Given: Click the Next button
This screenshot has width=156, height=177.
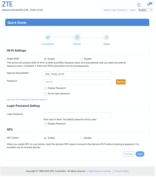Looking at the screenshot, I should coord(140,154).
